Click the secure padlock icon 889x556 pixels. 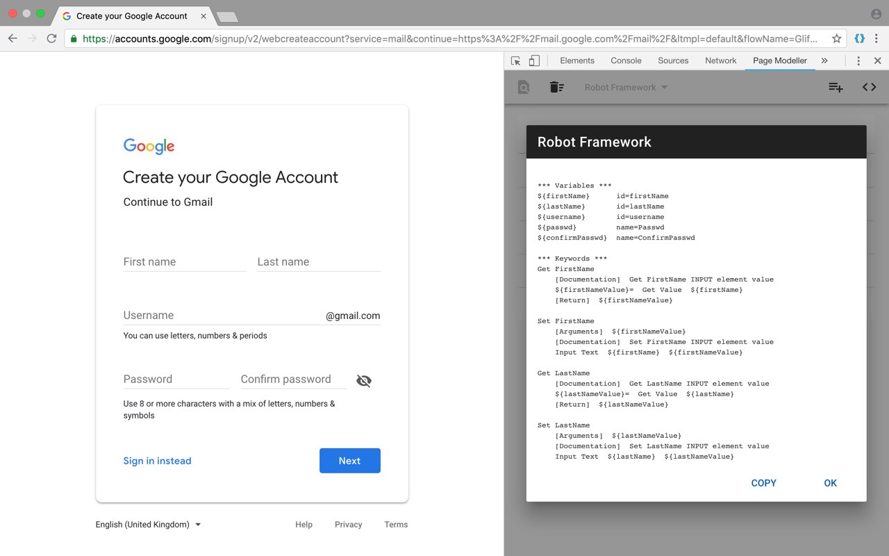[74, 39]
